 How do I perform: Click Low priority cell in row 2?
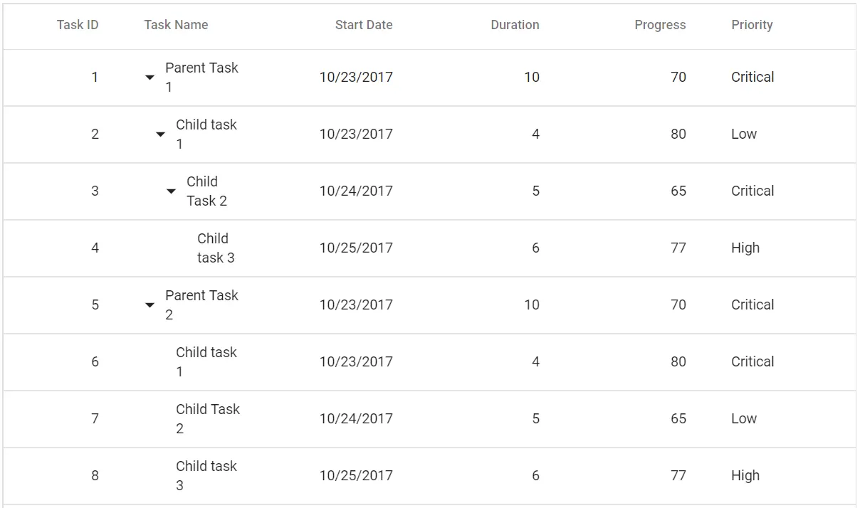click(744, 134)
